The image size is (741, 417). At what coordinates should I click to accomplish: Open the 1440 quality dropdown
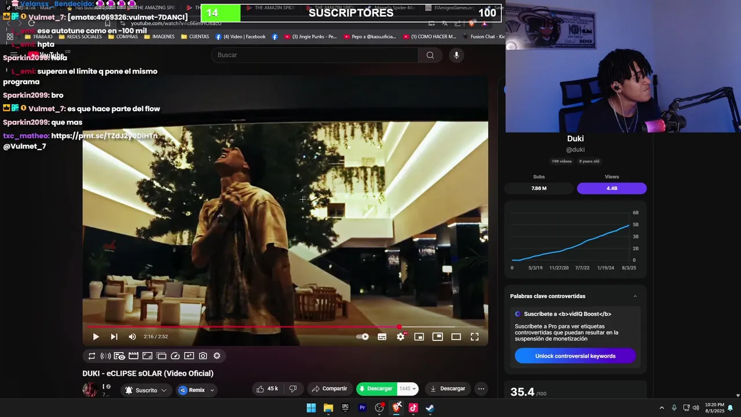pos(408,389)
